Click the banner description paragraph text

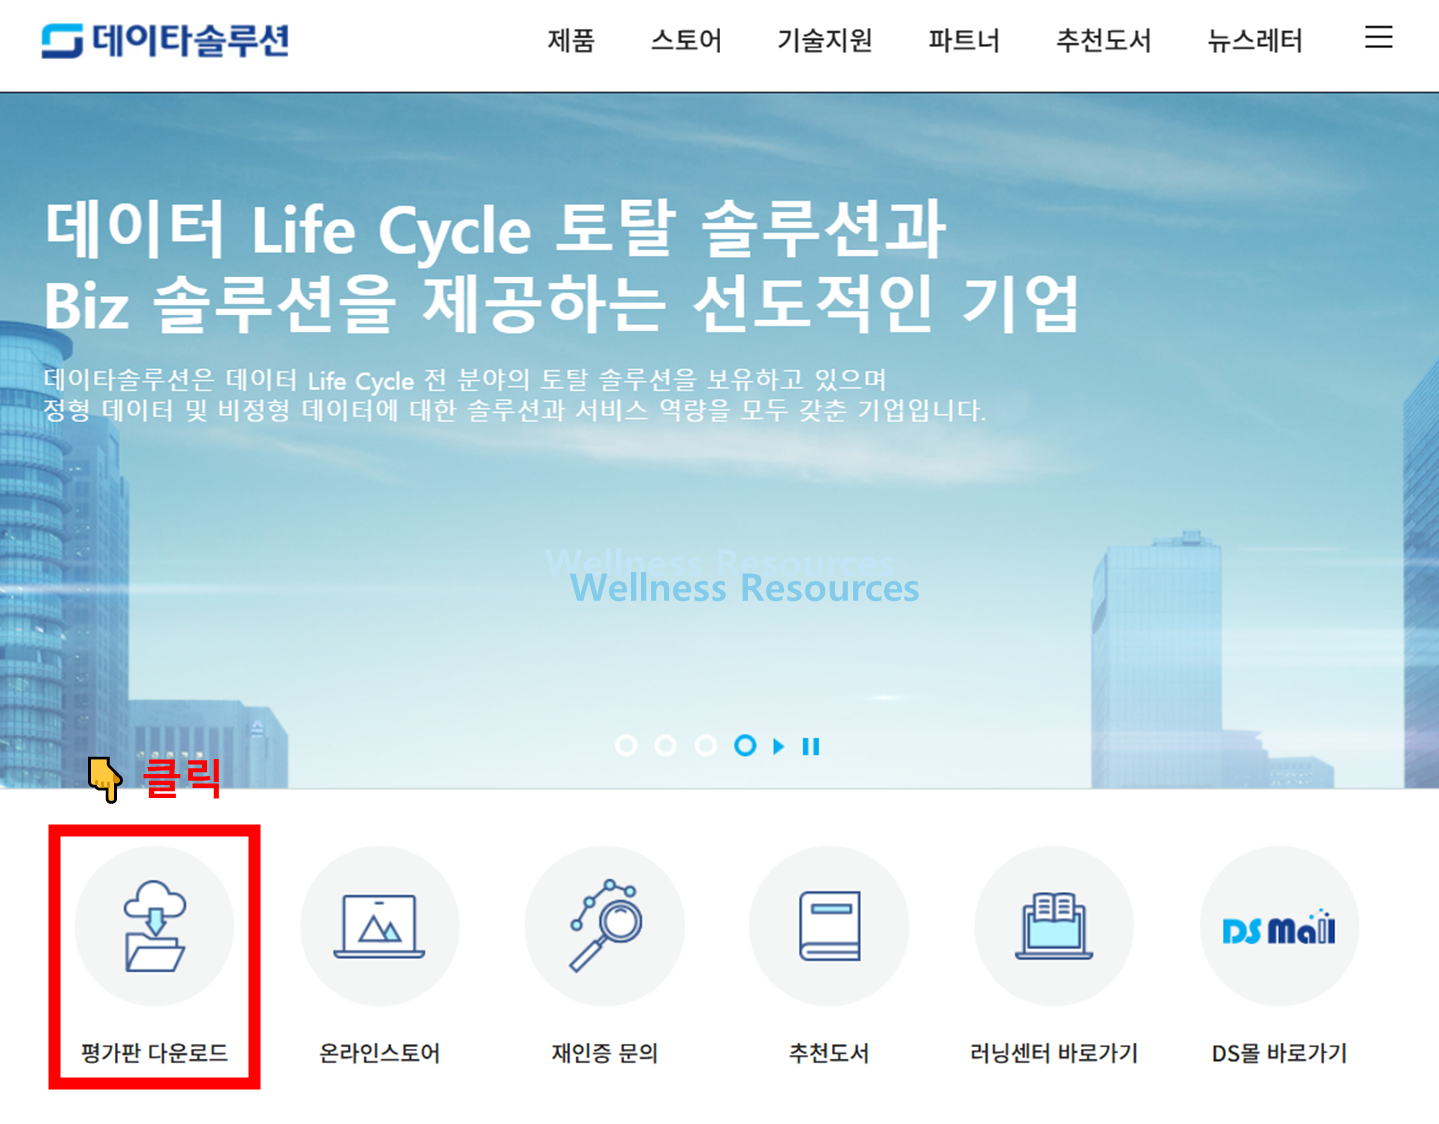[x=515, y=395]
